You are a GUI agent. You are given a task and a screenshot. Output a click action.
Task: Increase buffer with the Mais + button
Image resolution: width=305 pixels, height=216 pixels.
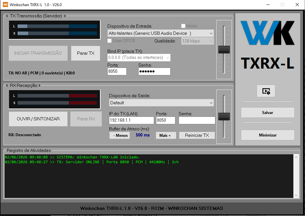(x=166, y=136)
